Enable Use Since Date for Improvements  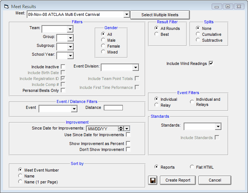click(x=128, y=134)
